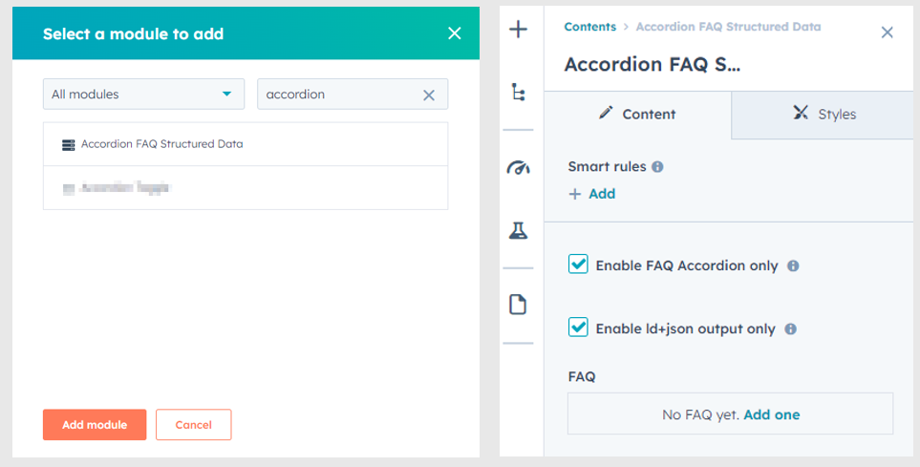Screen dimensions: 920x467
Task: Select the Content tab
Action: click(x=638, y=114)
